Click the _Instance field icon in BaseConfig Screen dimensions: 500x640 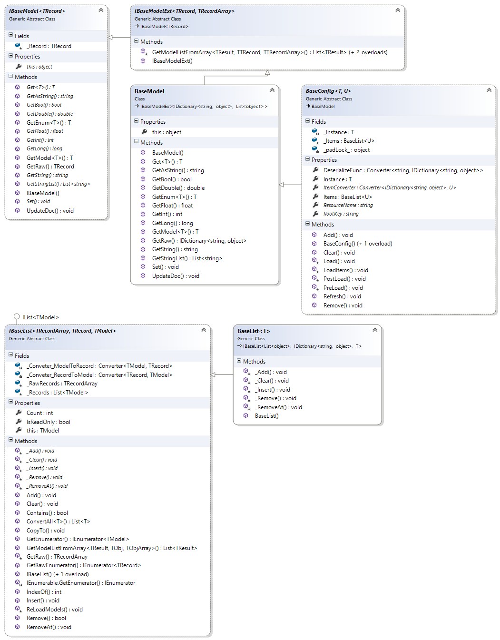pyautogui.click(x=315, y=132)
